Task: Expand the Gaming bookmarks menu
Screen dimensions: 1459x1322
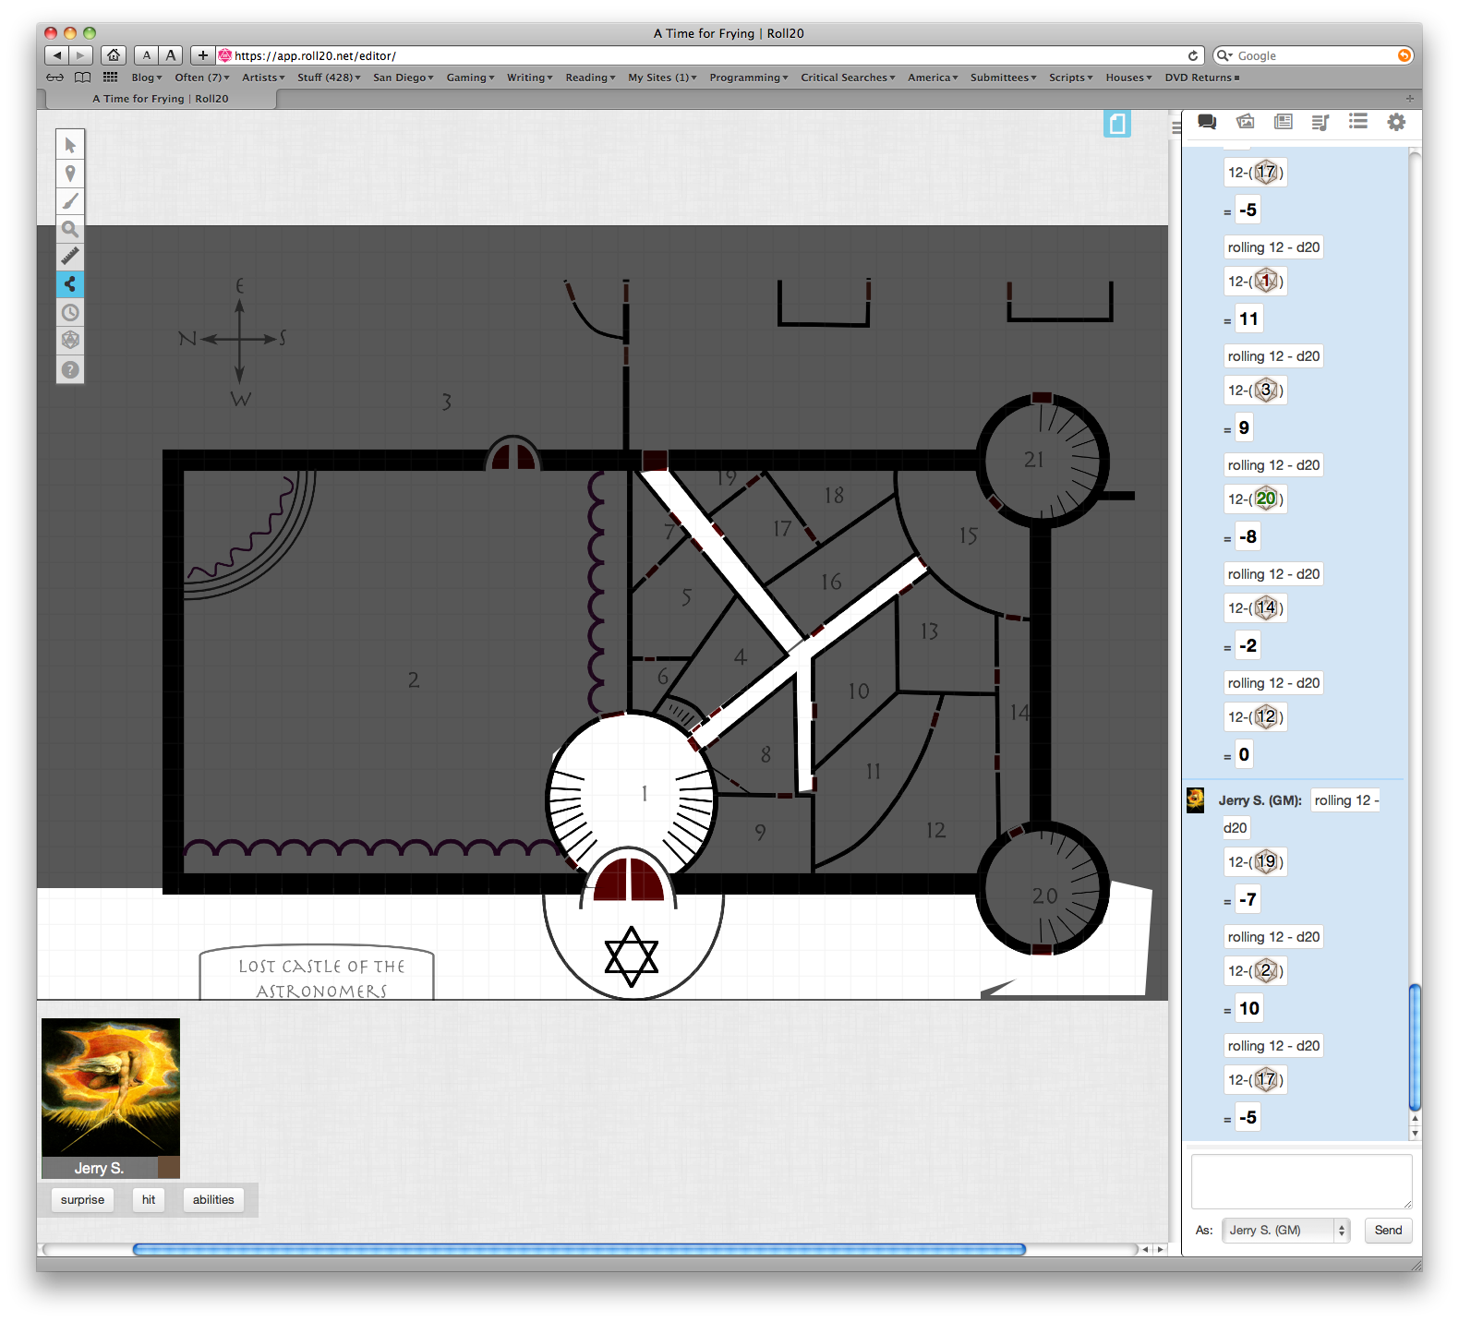Action: tap(470, 78)
